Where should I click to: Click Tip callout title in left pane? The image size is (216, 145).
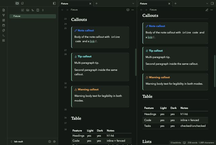click(85, 57)
